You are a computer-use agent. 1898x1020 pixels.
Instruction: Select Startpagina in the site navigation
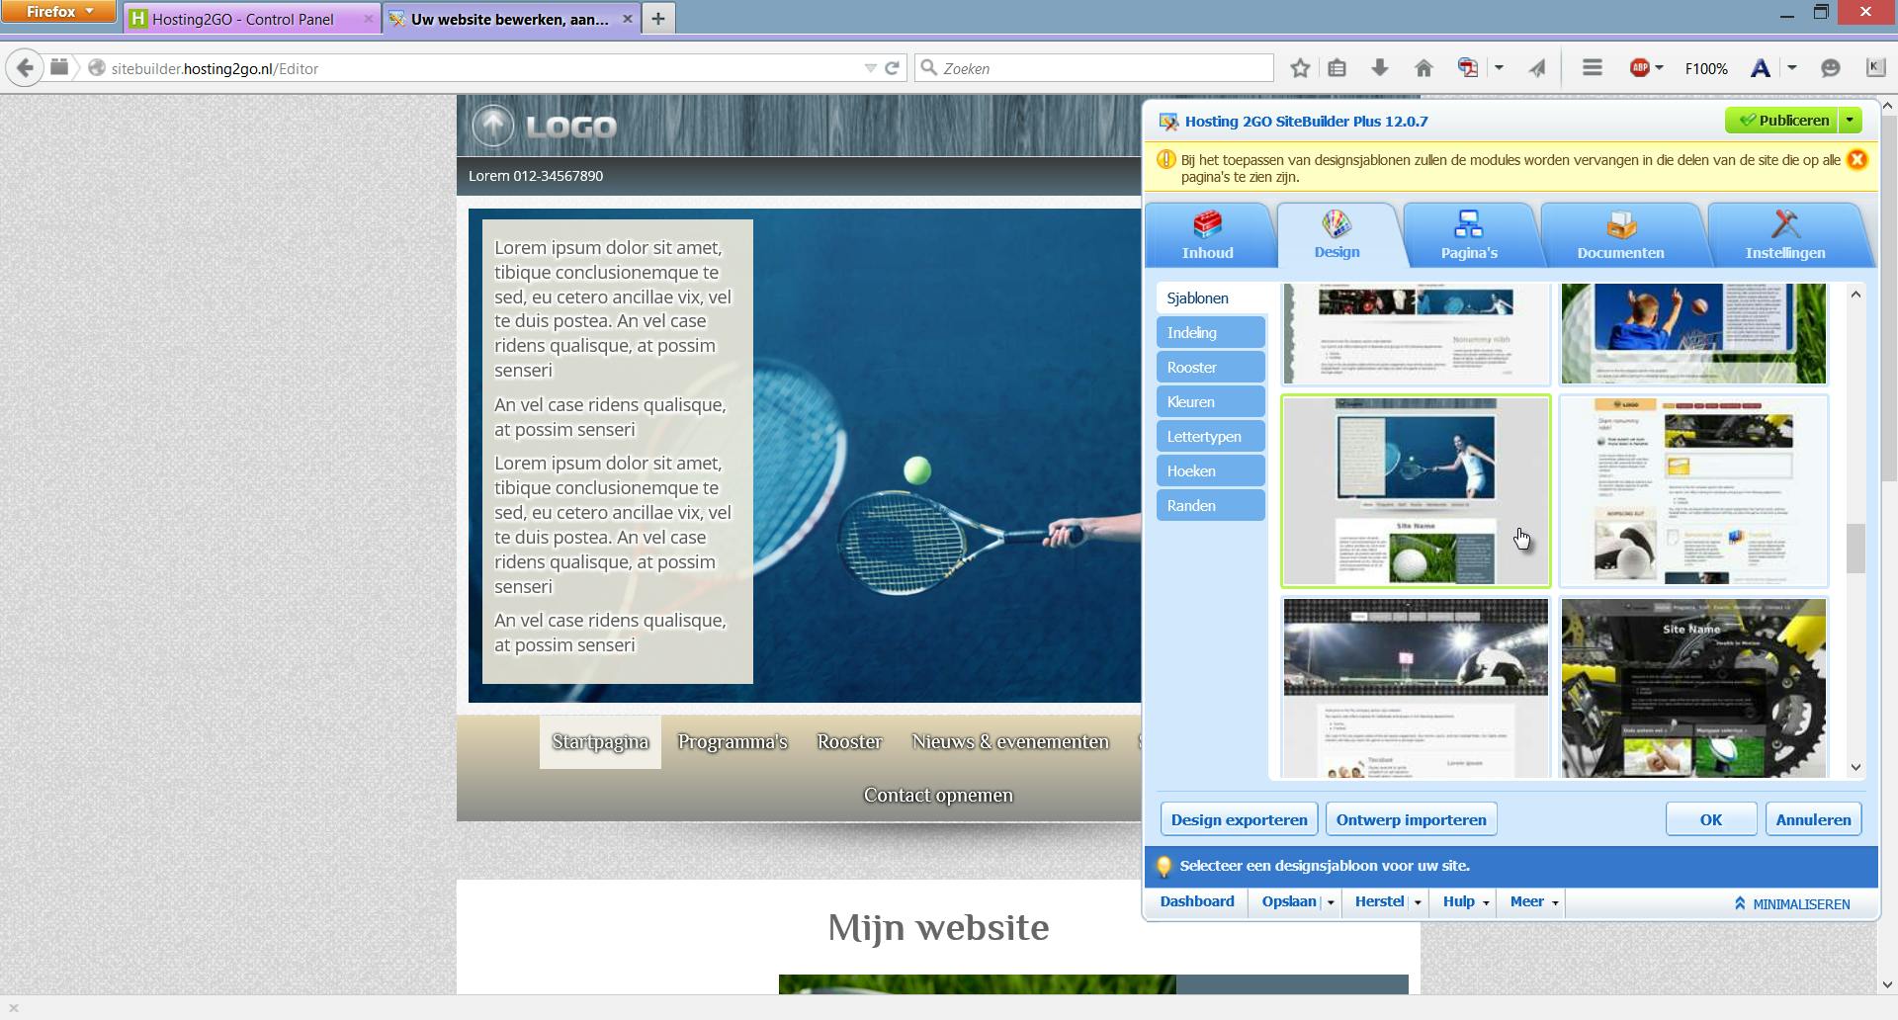point(599,741)
